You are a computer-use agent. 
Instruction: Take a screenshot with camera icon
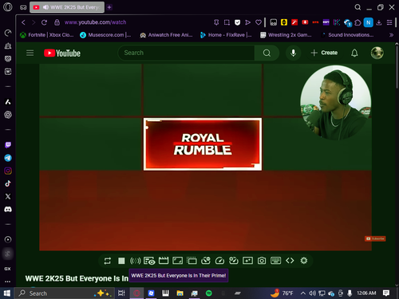(x=262, y=261)
